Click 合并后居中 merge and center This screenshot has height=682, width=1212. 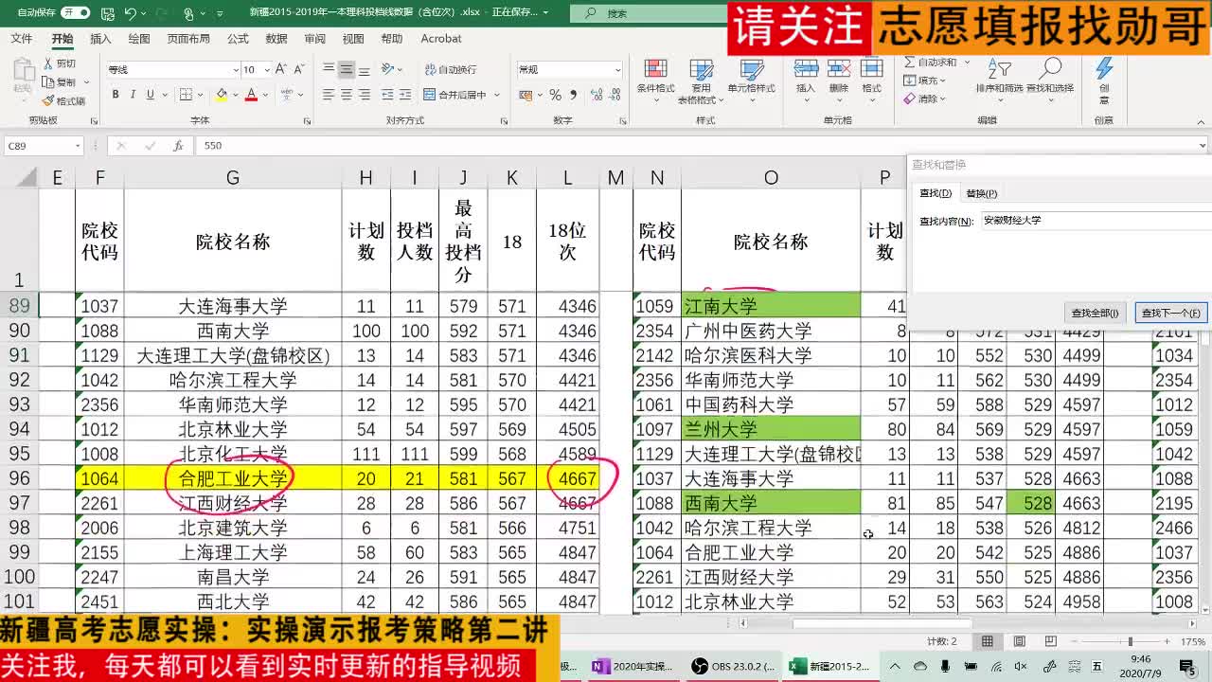454,95
